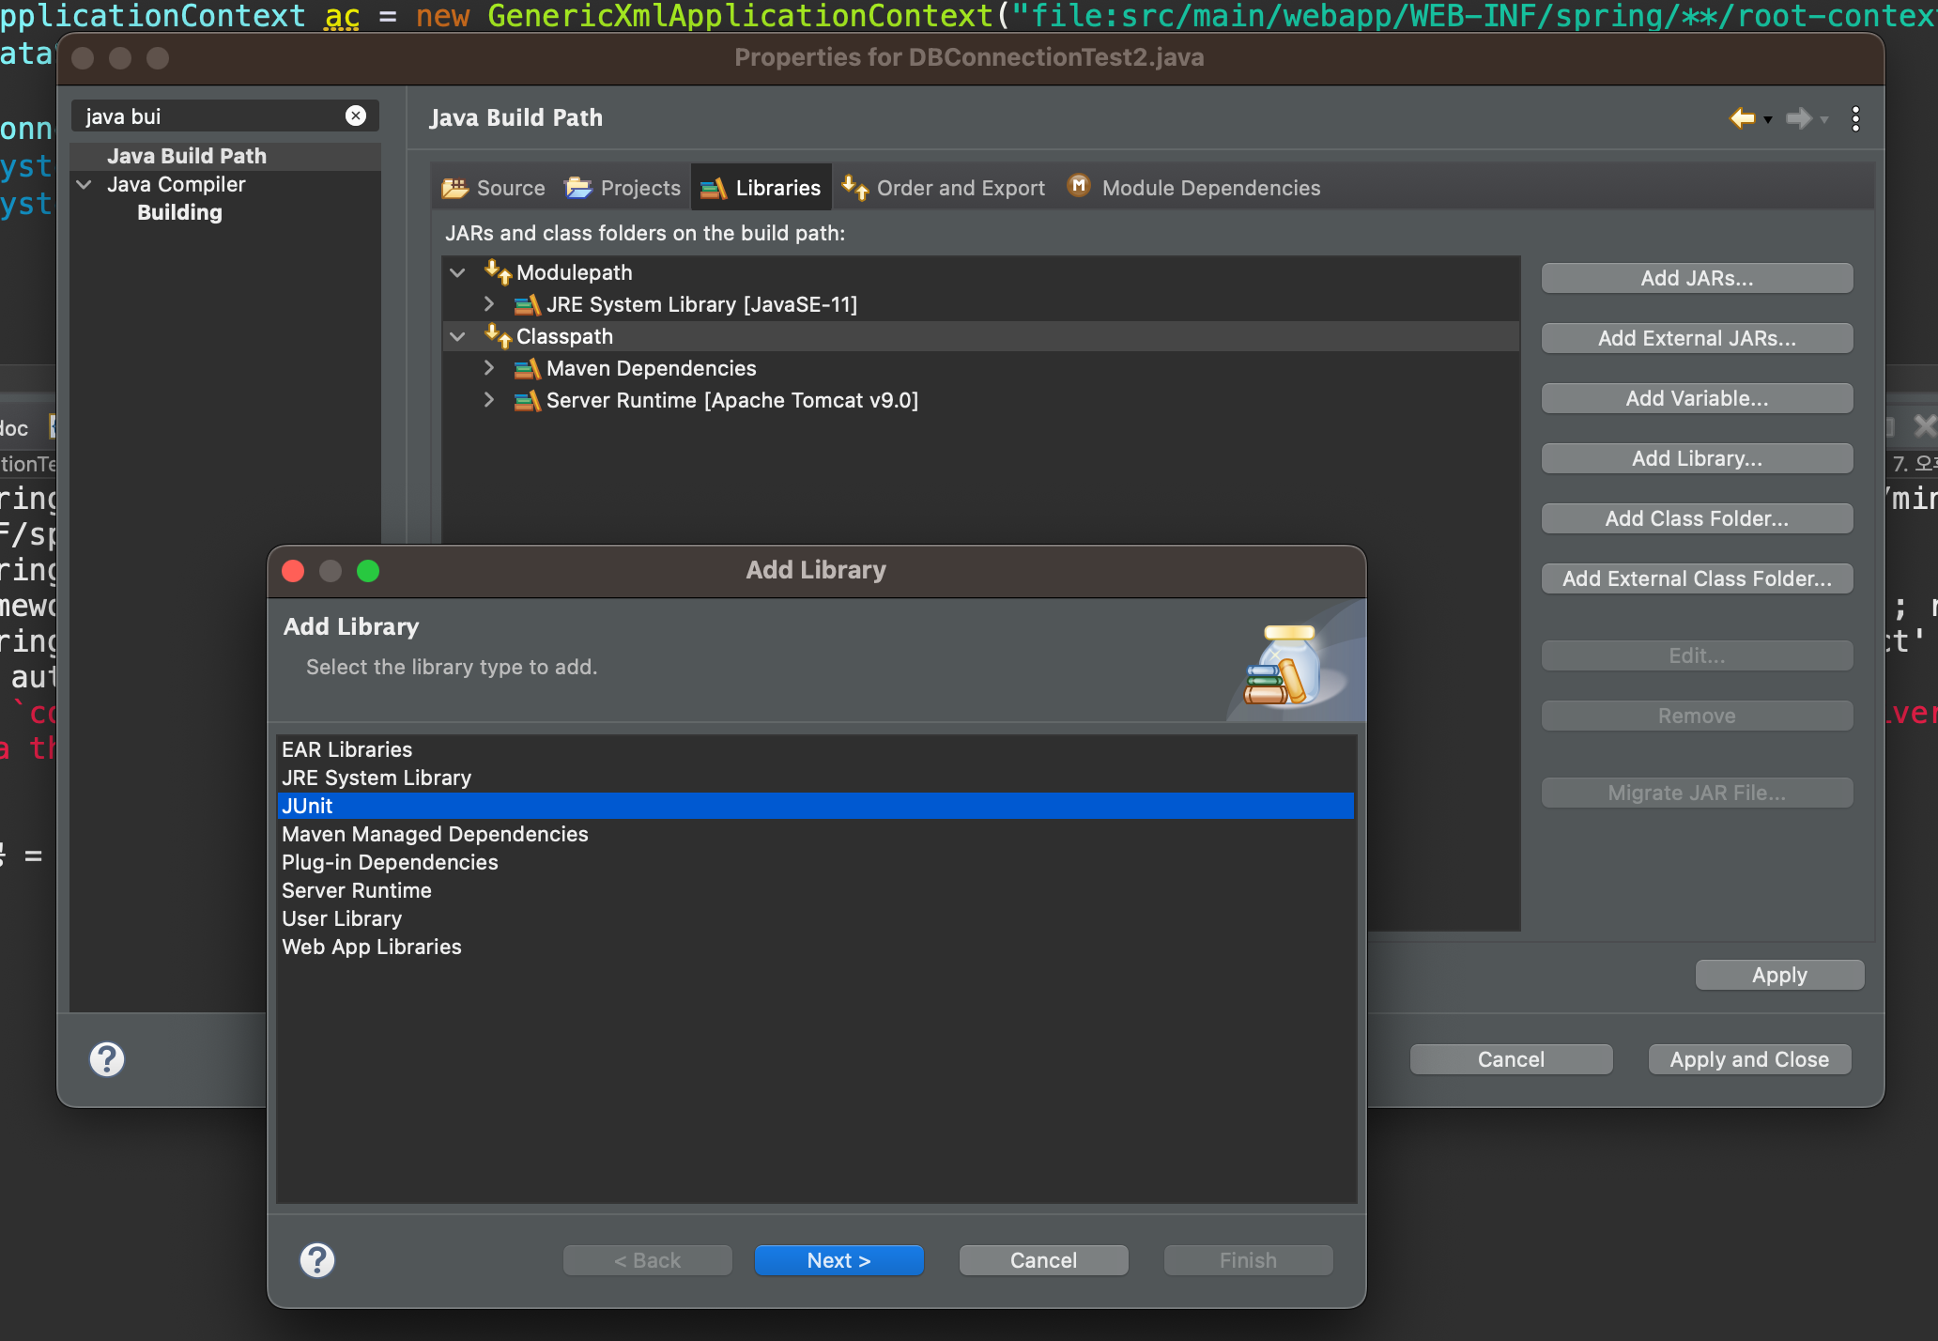This screenshot has width=1938, height=1341.
Task: Open back history dropdown arrow
Action: (x=1768, y=120)
